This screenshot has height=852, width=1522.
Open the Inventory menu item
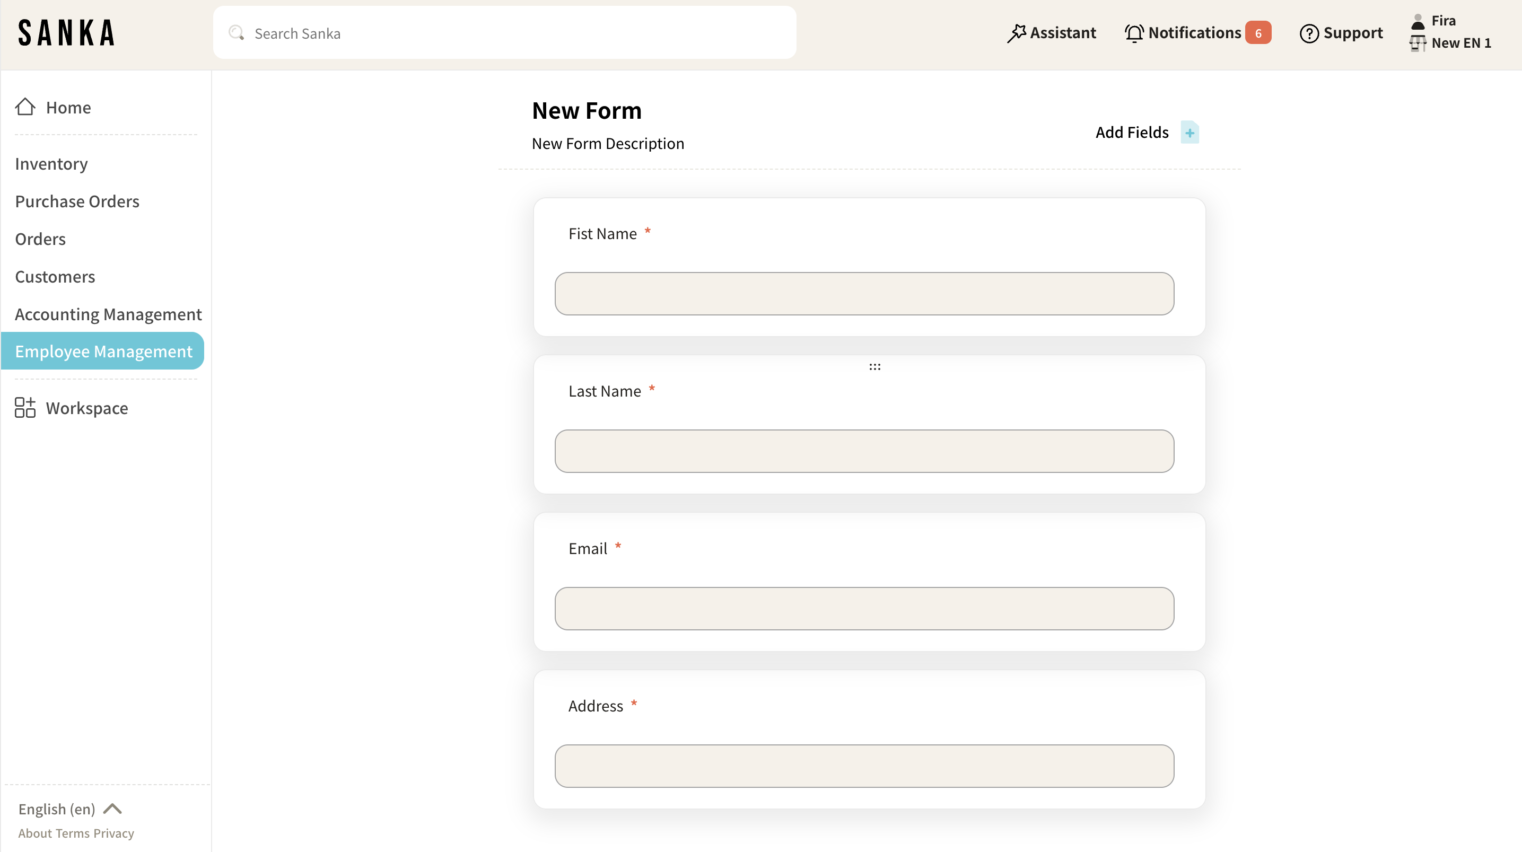click(51, 164)
